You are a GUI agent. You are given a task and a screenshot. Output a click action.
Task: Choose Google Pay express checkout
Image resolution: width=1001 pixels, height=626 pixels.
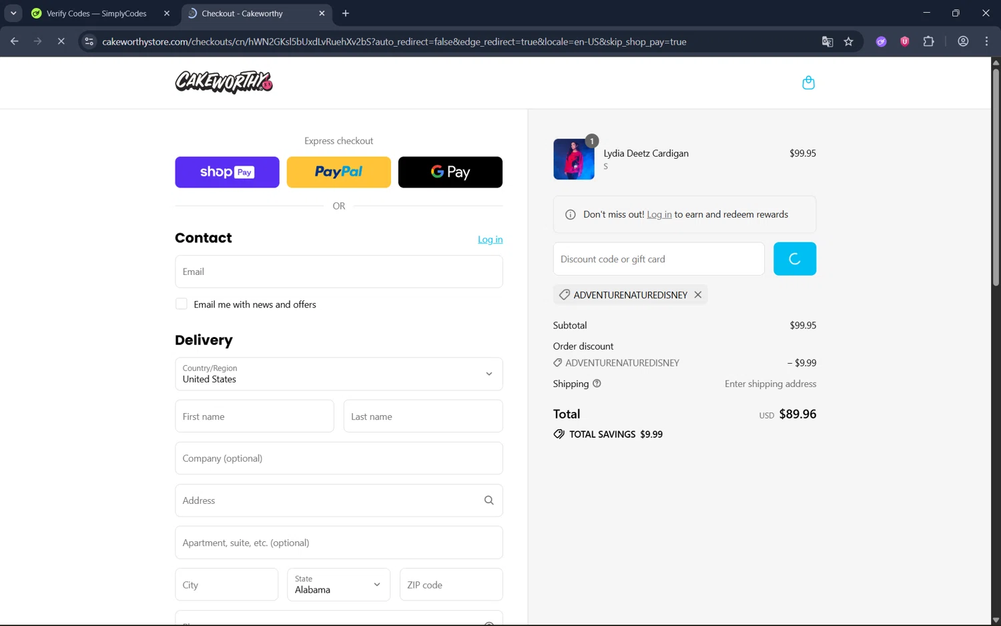(x=450, y=172)
